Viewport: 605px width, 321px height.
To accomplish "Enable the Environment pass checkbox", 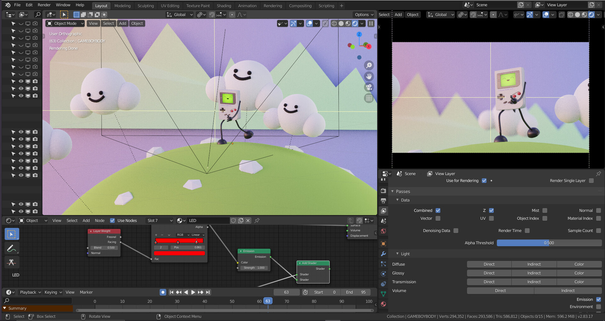I will coord(598,306).
